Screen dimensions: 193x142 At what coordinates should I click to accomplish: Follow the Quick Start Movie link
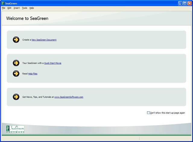pyautogui.click(x=53, y=63)
